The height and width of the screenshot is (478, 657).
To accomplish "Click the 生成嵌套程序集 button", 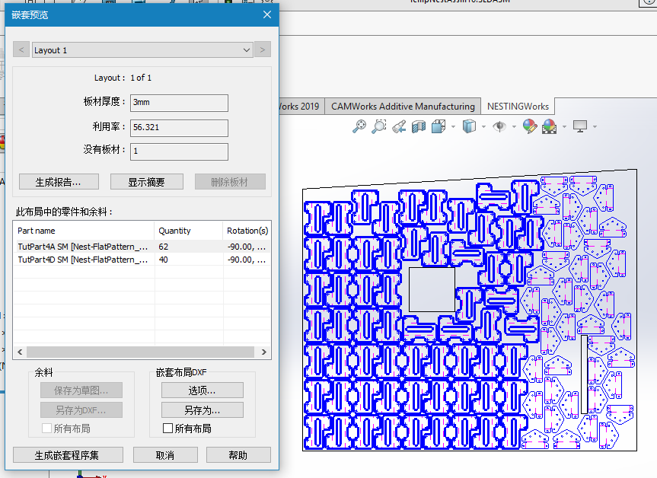I will 68,455.
